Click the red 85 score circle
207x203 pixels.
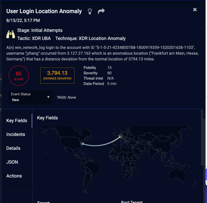19,76
